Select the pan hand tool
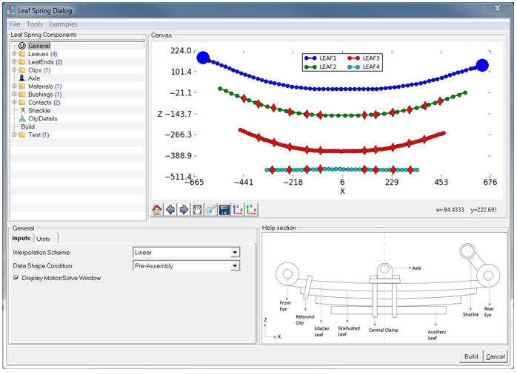The image size is (517, 374). click(x=197, y=210)
